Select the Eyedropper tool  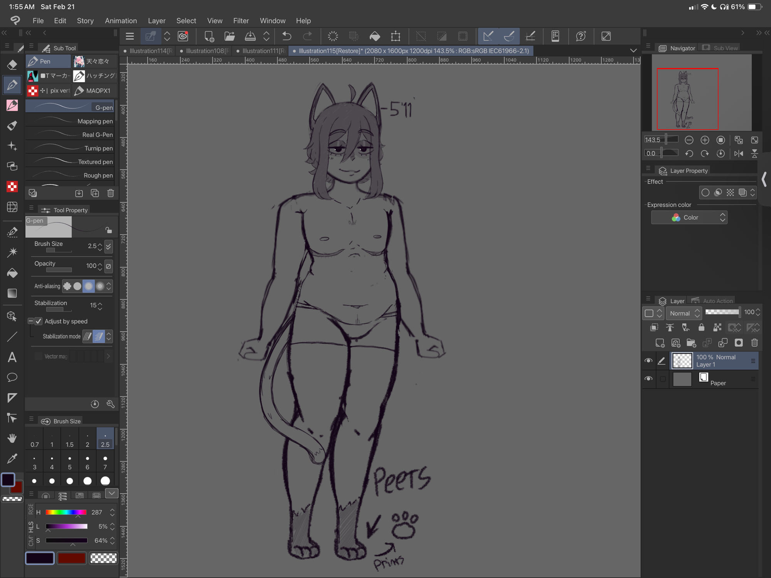pyautogui.click(x=12, y=458)
